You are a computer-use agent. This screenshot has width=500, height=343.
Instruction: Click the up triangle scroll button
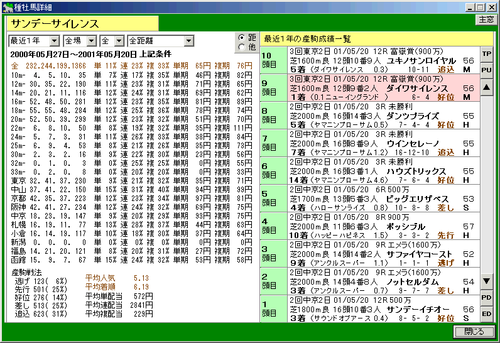[x=486, y=87]
